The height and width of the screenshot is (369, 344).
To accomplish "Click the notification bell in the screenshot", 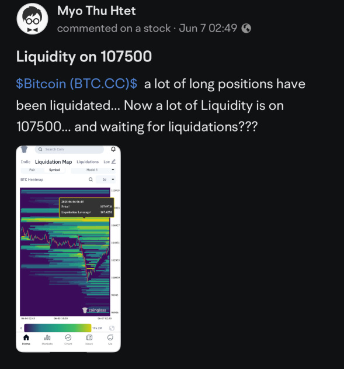I will [x=113, y=149].
